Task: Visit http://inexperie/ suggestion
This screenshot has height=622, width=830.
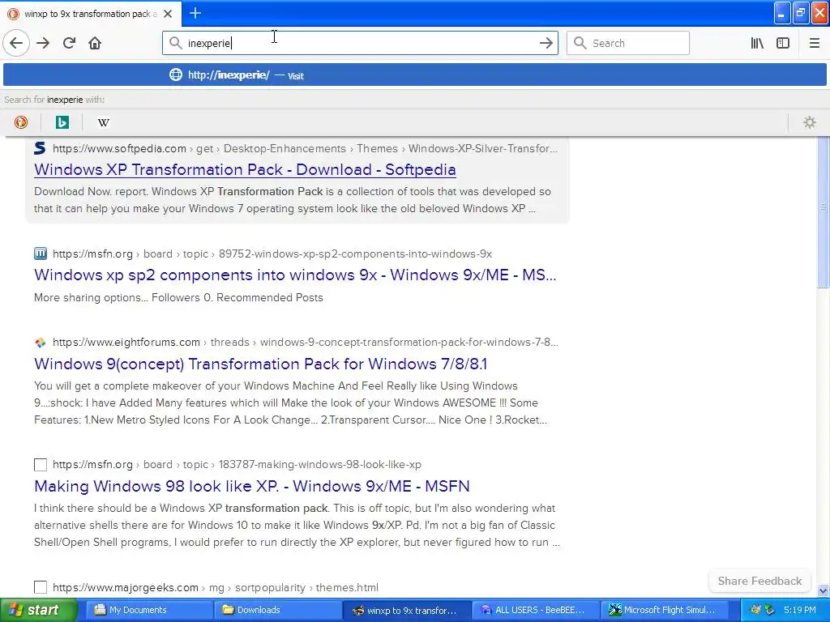Action: coord(415,75)
